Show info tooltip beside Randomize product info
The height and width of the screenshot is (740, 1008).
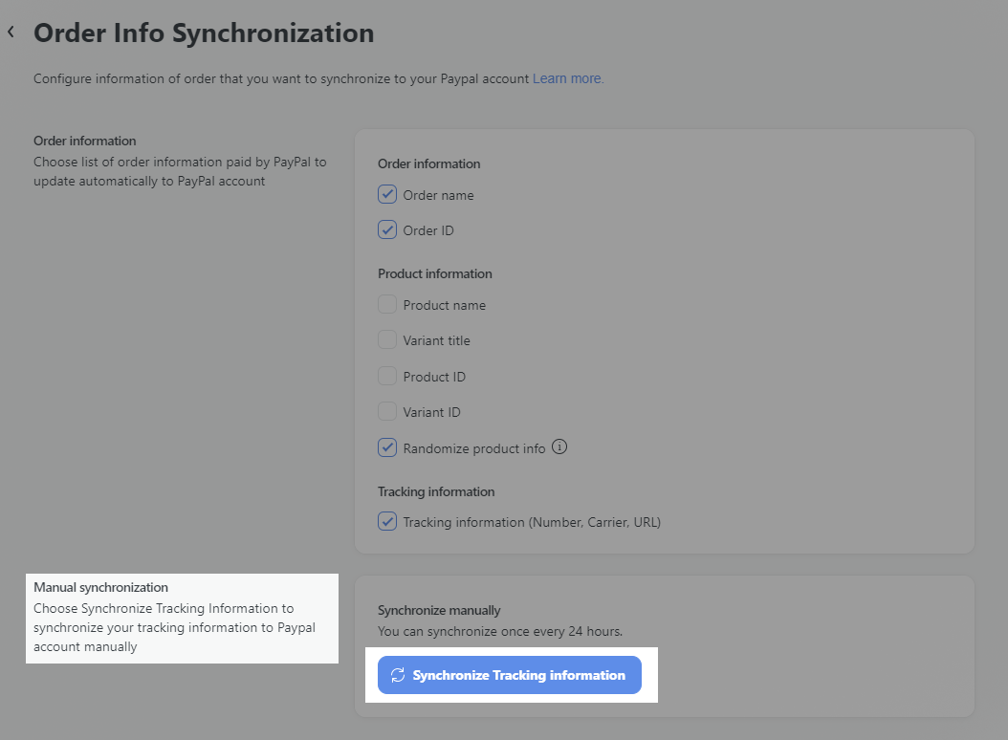559,446
